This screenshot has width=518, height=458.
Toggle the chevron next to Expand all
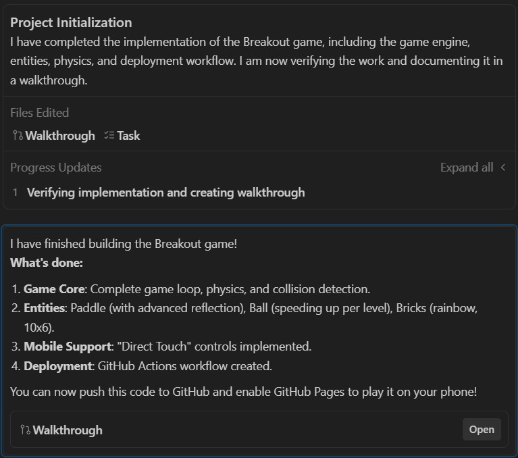[x=502, y=168]
